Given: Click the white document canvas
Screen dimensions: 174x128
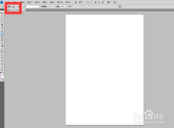Looking at the screenshot, I should (x=104, y=70).
